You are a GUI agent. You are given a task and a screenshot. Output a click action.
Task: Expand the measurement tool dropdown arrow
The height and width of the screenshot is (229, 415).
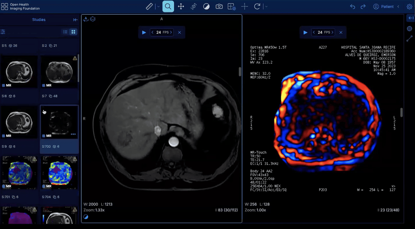click(x=158, y=7)
